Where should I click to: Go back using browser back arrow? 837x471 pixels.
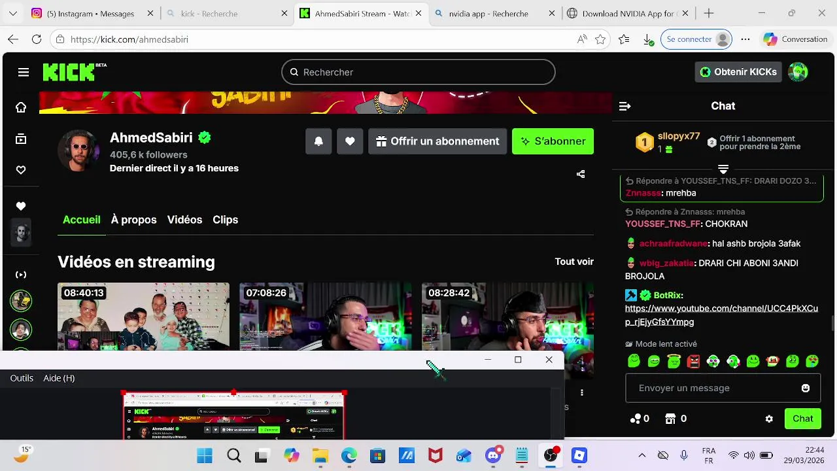pyautogui.click(x=13, y=39)
